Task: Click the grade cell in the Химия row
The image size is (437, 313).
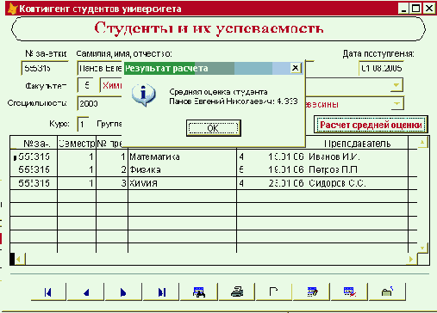Action: coord(241,183)
